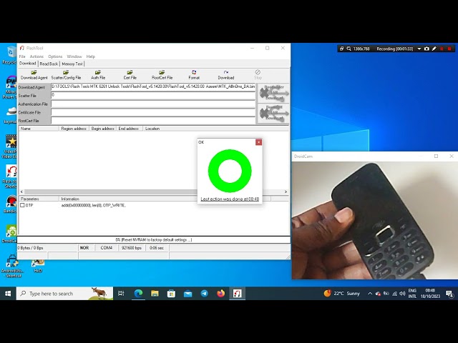Click Last action was done text
The image size is (458, 343).
pos(230,199)
